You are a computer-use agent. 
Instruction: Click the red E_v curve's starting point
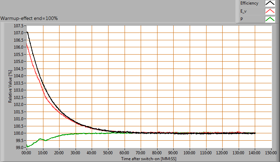pyautogui.click(x=27, y=44)
